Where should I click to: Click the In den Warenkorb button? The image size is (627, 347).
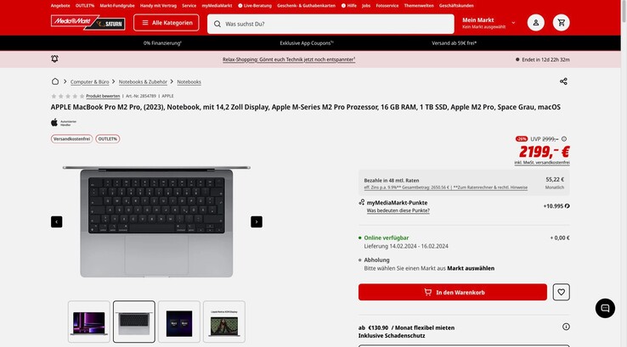point(453,293)
